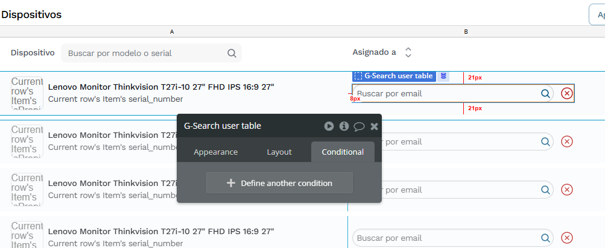Click red remove icon in first row
605x248 pixels.
(x=566, y=93)
